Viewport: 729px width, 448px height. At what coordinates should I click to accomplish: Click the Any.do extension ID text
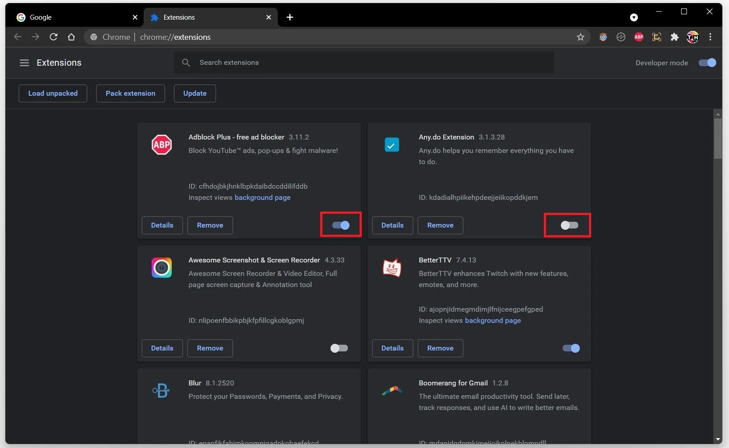pos(479,198)
